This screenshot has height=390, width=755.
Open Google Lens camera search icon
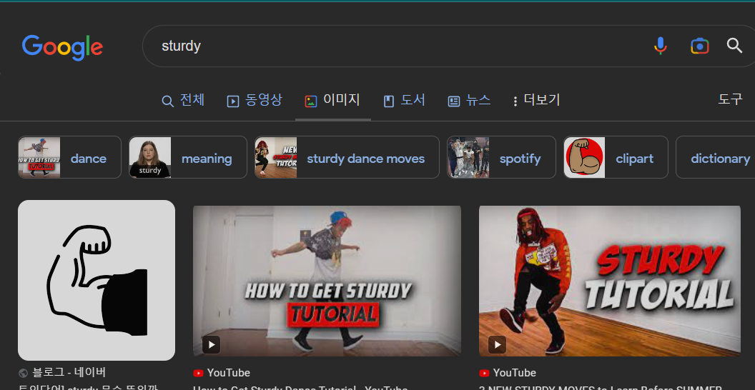(699, 46)
